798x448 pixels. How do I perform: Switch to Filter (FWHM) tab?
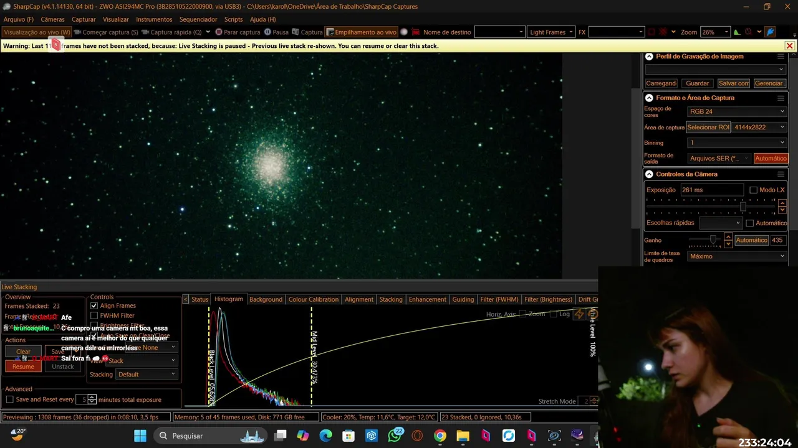(499, 299)
